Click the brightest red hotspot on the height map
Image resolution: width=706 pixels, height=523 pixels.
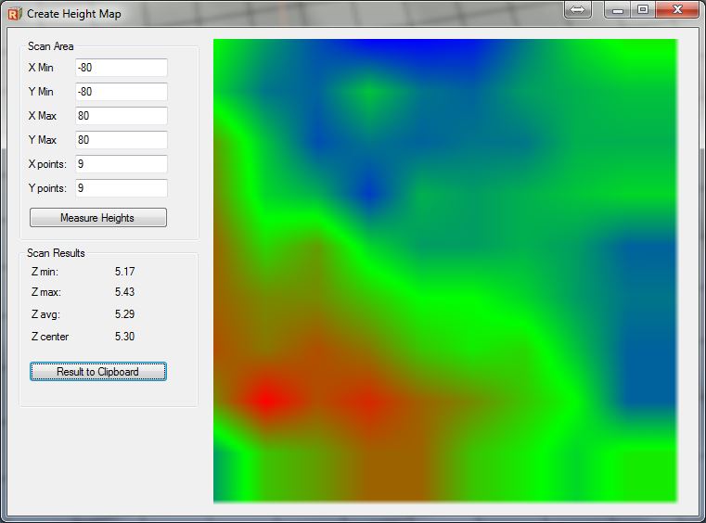tap(265, 400)
